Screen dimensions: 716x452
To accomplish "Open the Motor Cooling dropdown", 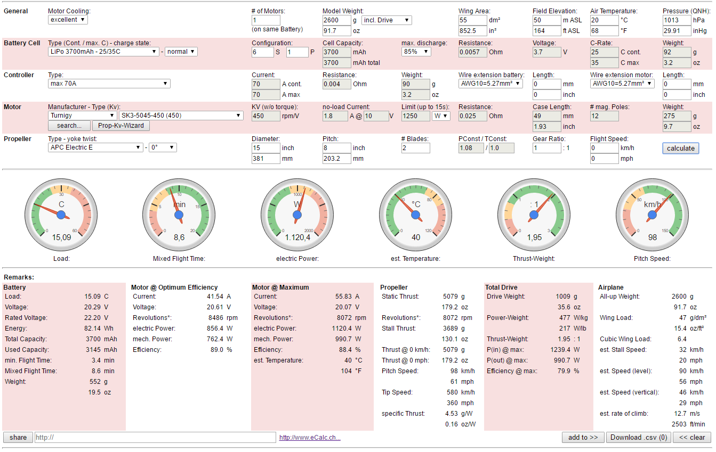I will [68, 20].
